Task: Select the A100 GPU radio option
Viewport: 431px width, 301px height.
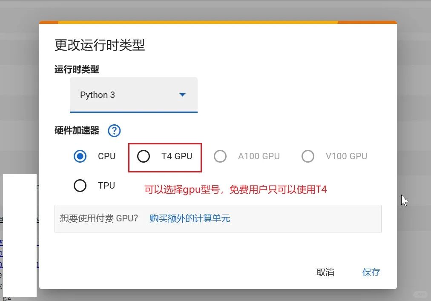Action: (x=220, y=156)
